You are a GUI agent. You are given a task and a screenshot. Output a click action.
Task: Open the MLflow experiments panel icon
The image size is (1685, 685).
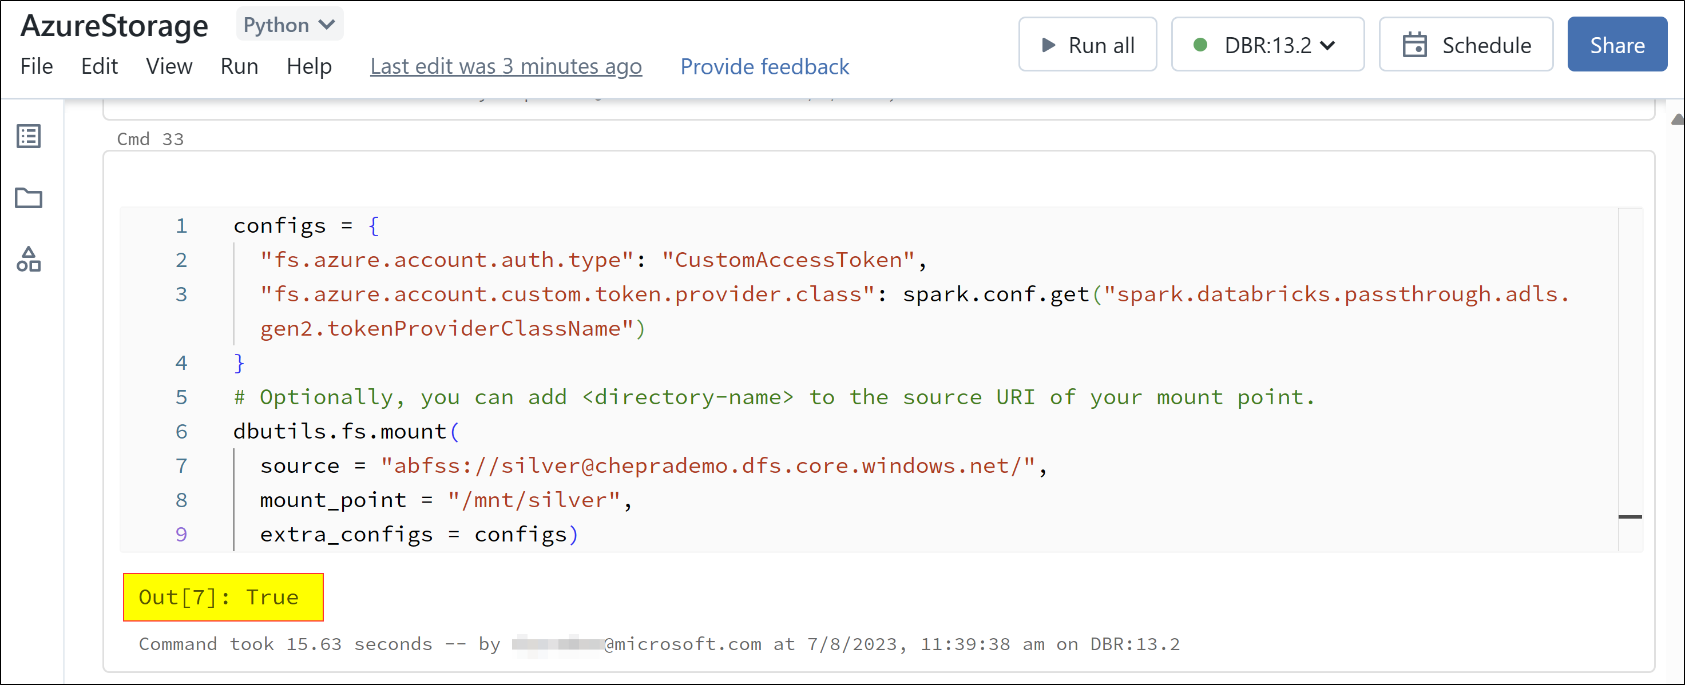pyautogui.click(x=28, y=260)
